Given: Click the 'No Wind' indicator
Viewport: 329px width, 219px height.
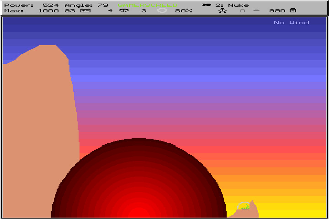Looking at the screenshot, I should point(291,22).
